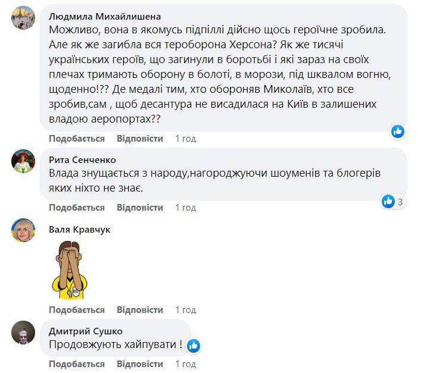This screenshot has height=373, width=427.
Task: Open Людмила Михайлишена's name link
Action: click(104, 16)
